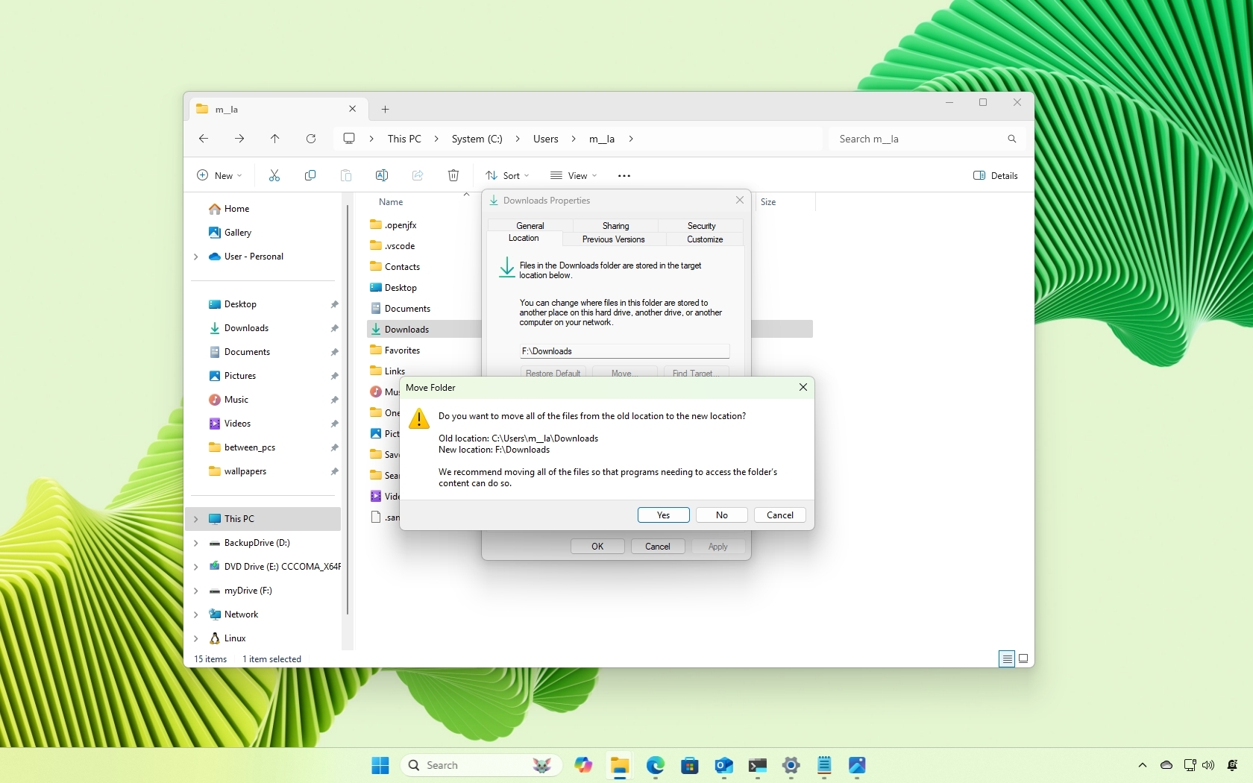1253x783 pixels.
Task: Click the Paste toolbar icon
Action: coord(346,175)
